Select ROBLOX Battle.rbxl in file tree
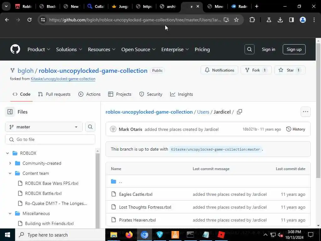Viewport: 321px width, 241px height. [x=43, y=193]
